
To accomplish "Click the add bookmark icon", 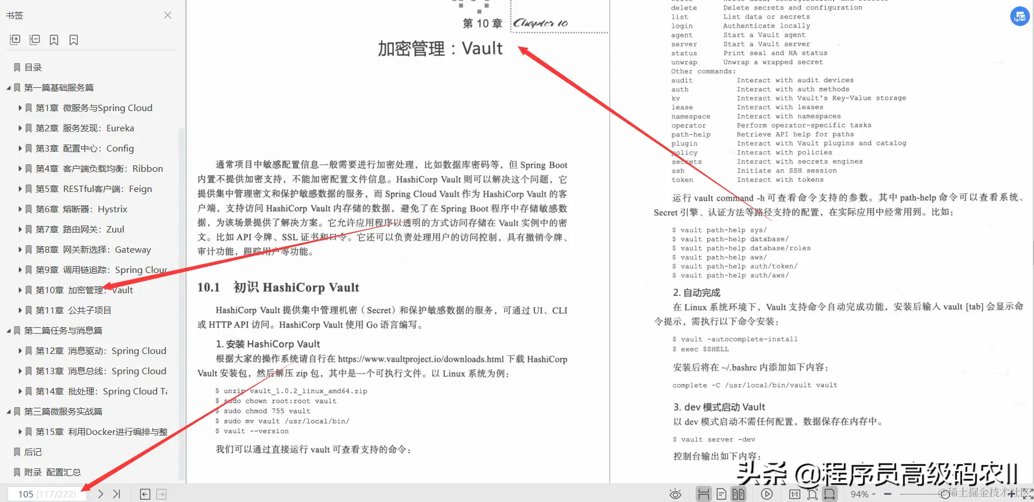I will click(x=54, y=39).
